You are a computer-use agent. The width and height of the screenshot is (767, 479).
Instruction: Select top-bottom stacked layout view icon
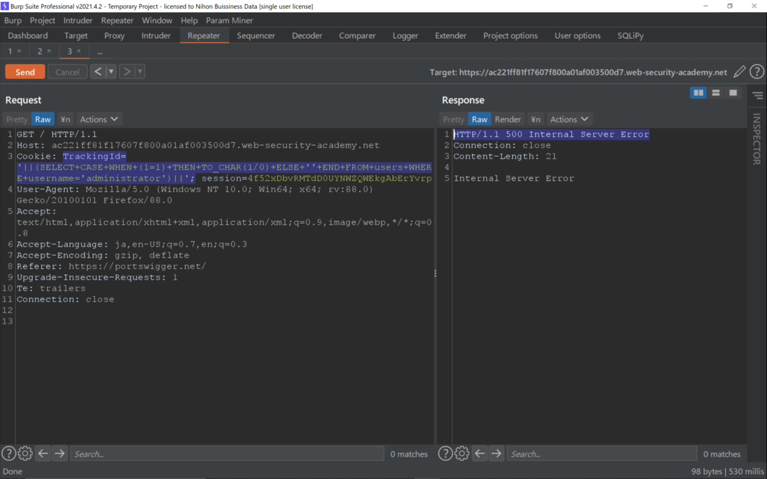(x=716, y=93)
